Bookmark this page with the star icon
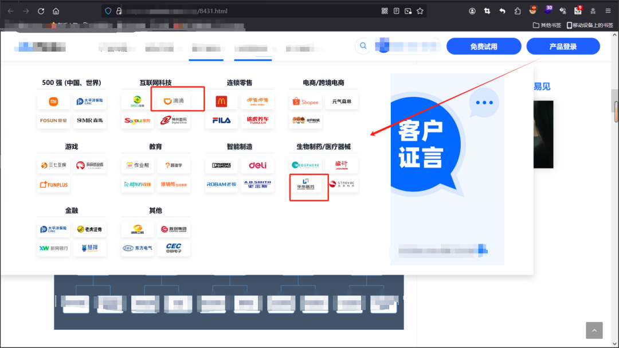This screenshot has height=348, width=619. click(420, 11)
